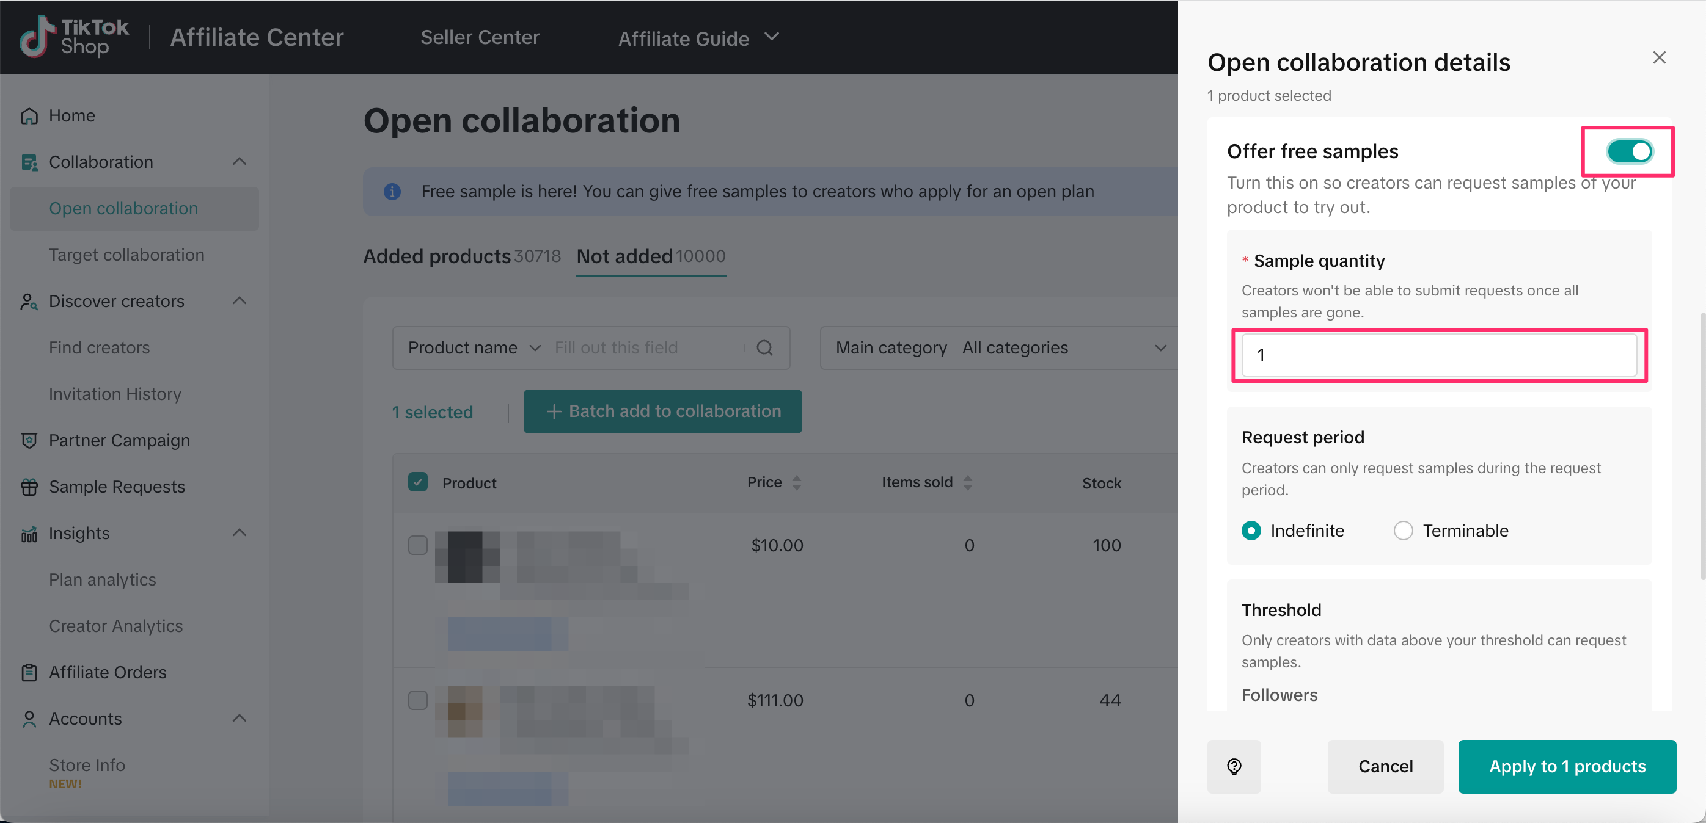Click the Apply to 1 products button
The height and width of the screenshot is (823, 1706).
click(x=1566, y=766)
